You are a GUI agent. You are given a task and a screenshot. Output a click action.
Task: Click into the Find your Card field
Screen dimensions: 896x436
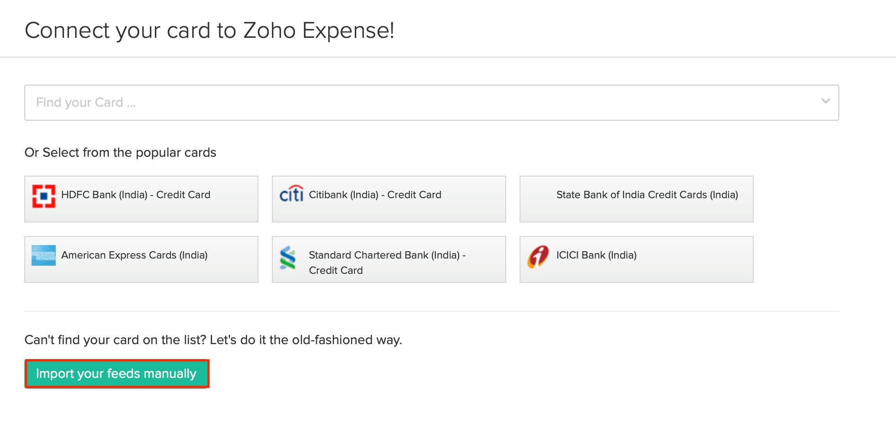[405, 103]
